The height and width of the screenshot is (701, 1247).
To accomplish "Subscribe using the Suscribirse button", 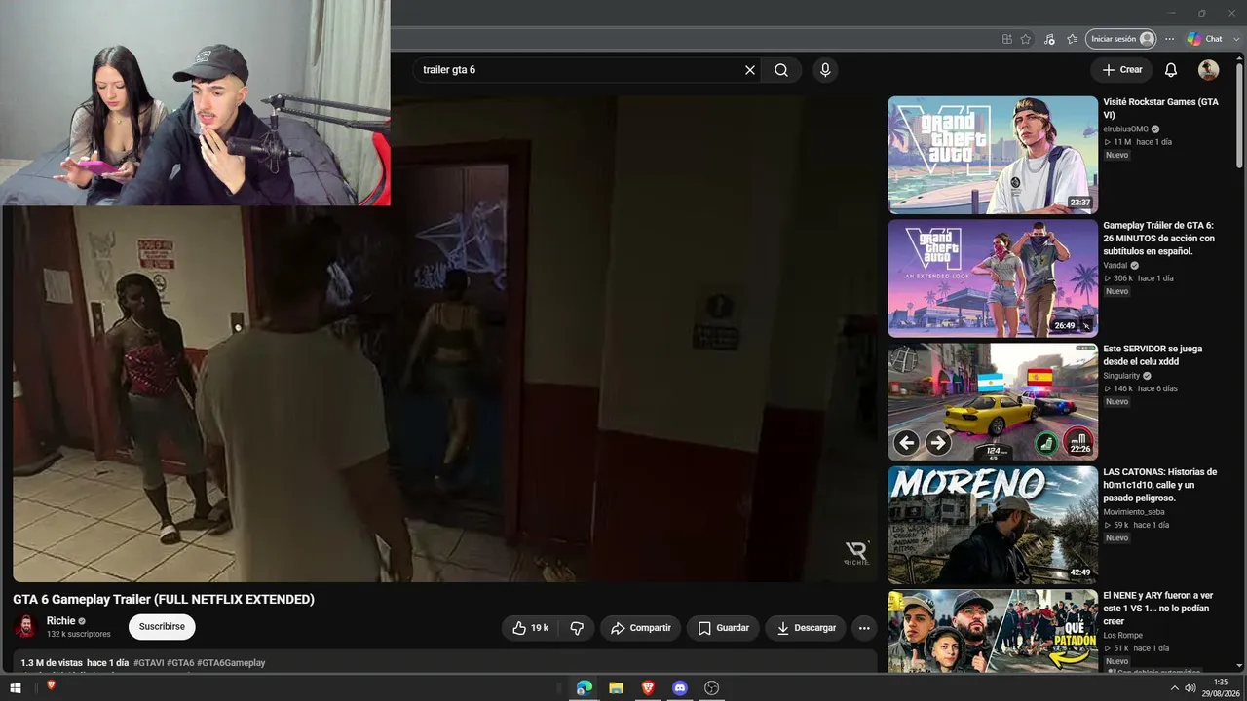I will (162, 627).
